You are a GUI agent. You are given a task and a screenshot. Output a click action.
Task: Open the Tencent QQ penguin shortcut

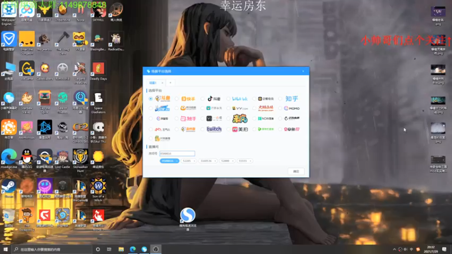pyautogui.click(x=27, y=159)
